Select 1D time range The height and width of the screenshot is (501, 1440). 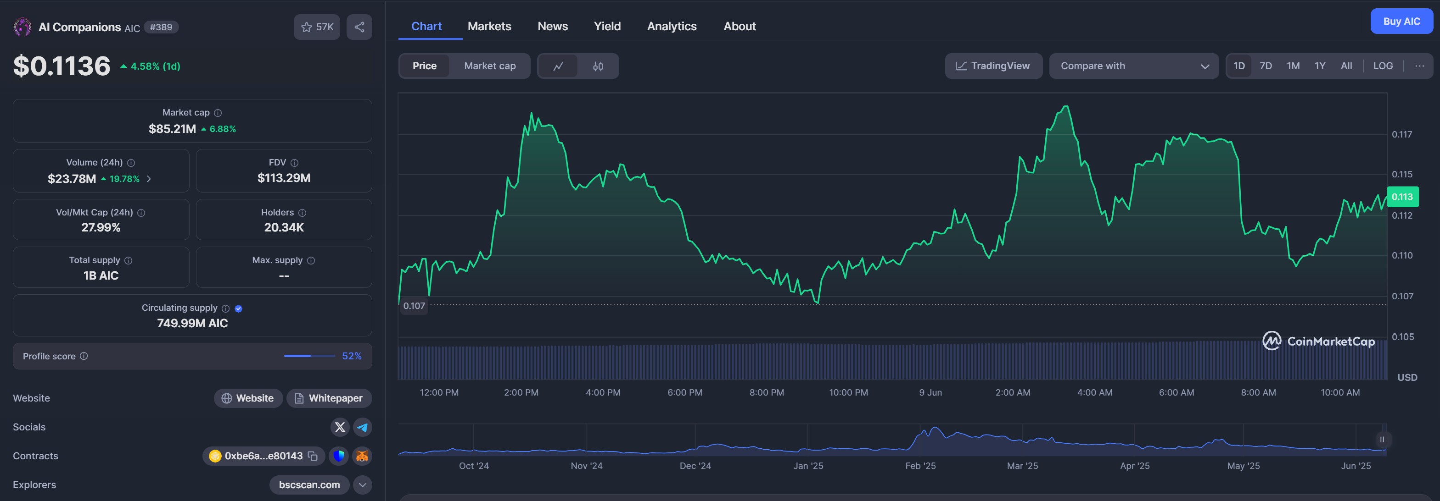pyautogui.click(x=1239, y=66)
